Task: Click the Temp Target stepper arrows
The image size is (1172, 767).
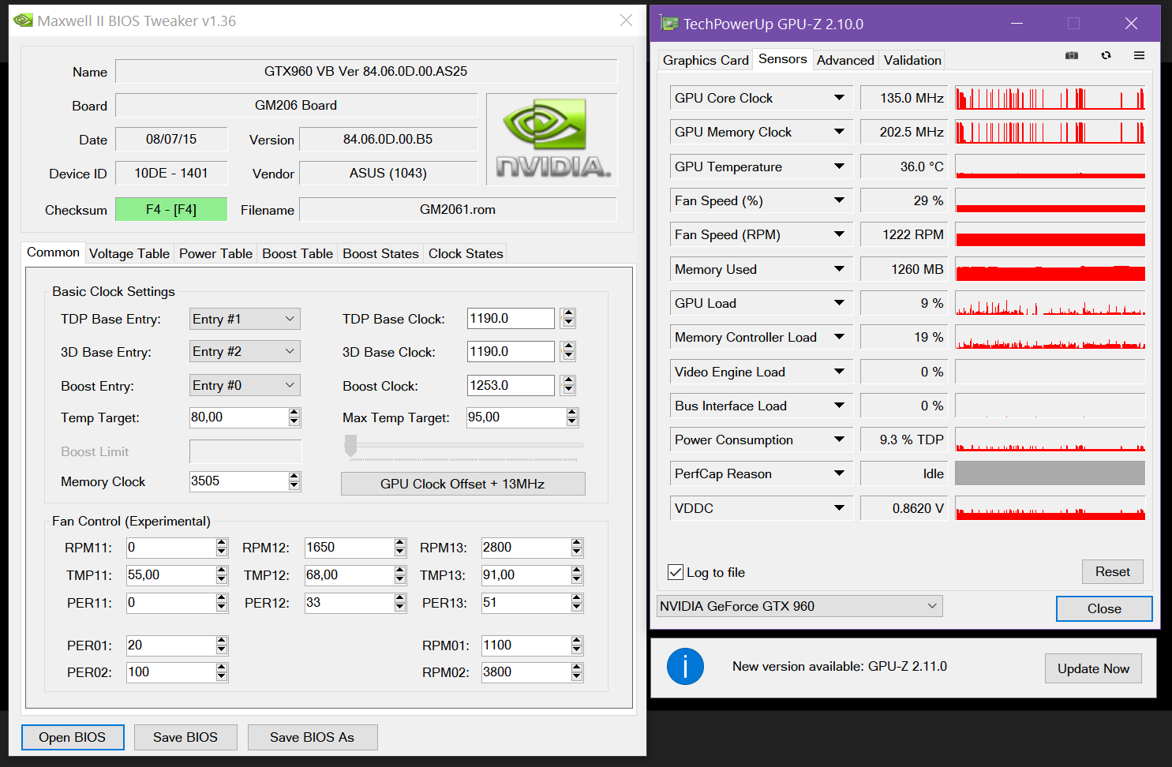Action: (294, 417)
